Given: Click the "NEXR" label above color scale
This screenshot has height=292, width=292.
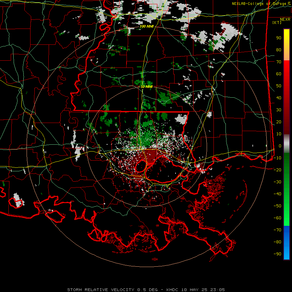Looking at the screenshot, I should click(x=285, y=19).
